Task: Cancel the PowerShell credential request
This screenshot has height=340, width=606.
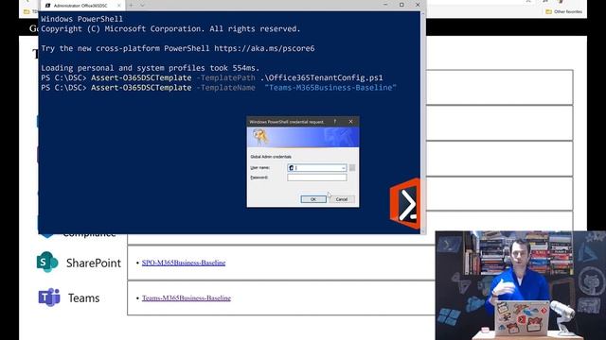Action: 342,199
